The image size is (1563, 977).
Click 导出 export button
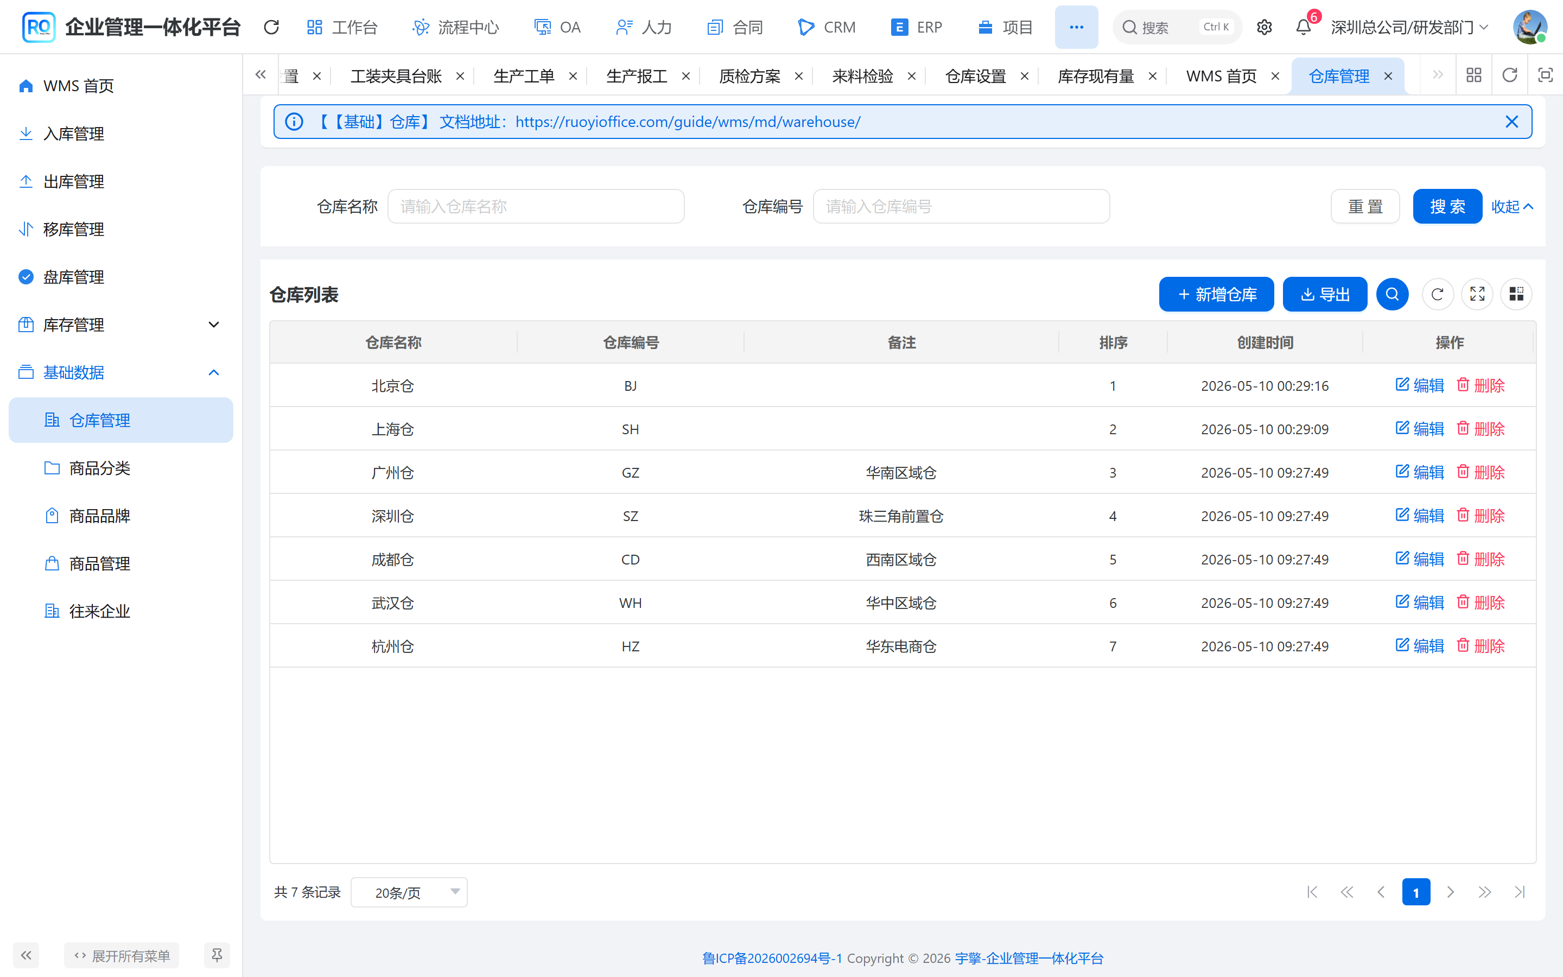1325,295
